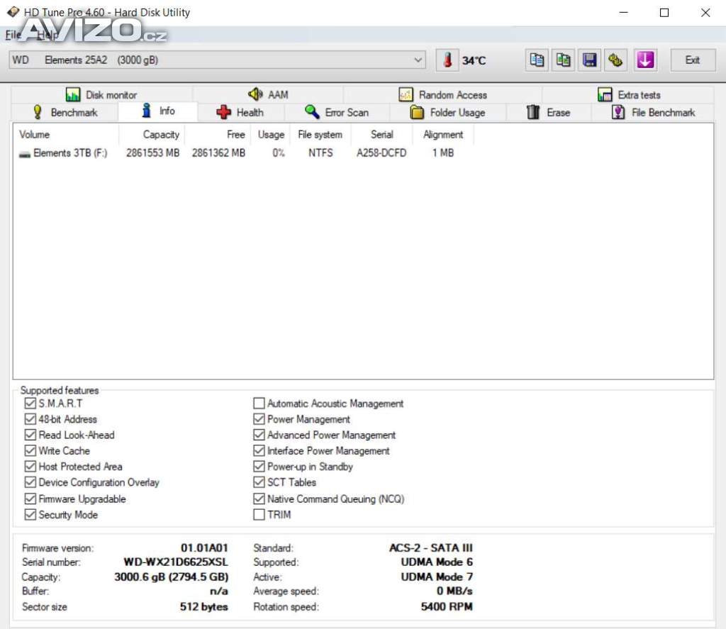The height and width of the screenshot is (629, 726).
Task: Click the 2861362 MB free value
Action: click(x=218, y=153)
